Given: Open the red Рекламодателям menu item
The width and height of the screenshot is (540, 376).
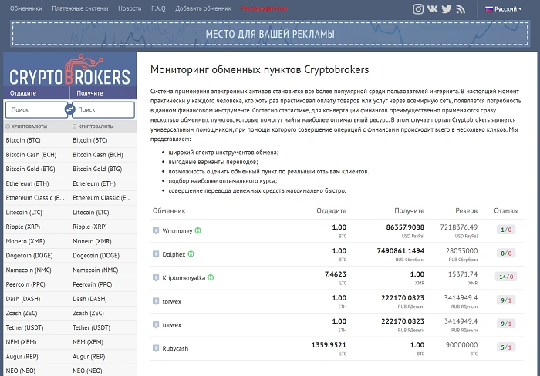Looking at the screenshot, I should tap(264, 8).
